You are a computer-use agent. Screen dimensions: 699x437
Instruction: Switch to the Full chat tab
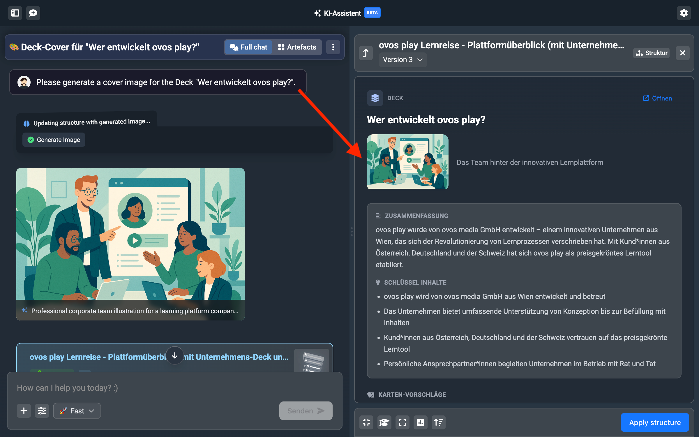pos(248,47)
